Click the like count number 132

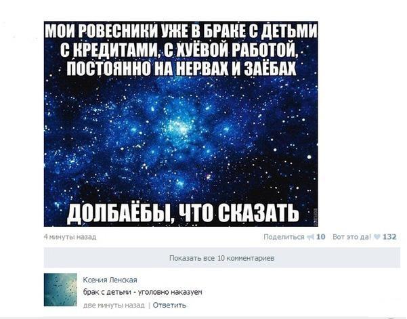click(x=389, y=237)
